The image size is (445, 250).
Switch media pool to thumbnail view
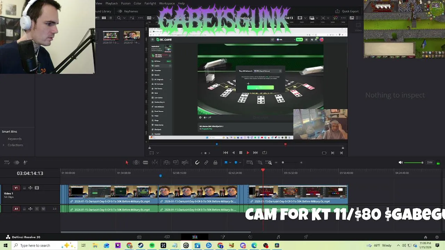[x=104, y=18]
